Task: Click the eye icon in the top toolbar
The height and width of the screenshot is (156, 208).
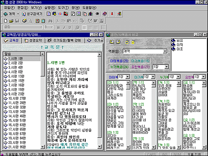Action: click(x=97, y=14)
